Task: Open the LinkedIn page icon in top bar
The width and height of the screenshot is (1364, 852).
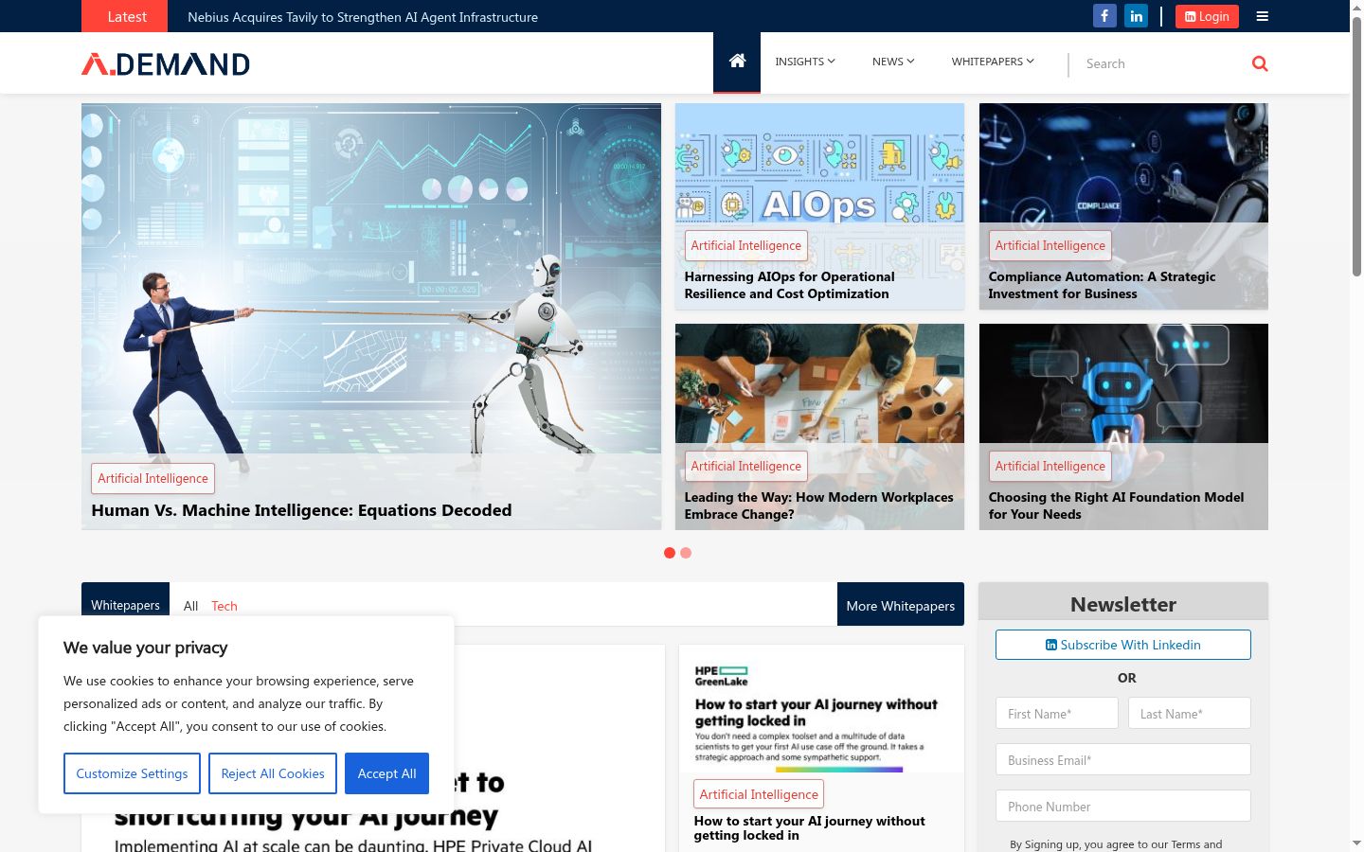Action: [1136, 16]
